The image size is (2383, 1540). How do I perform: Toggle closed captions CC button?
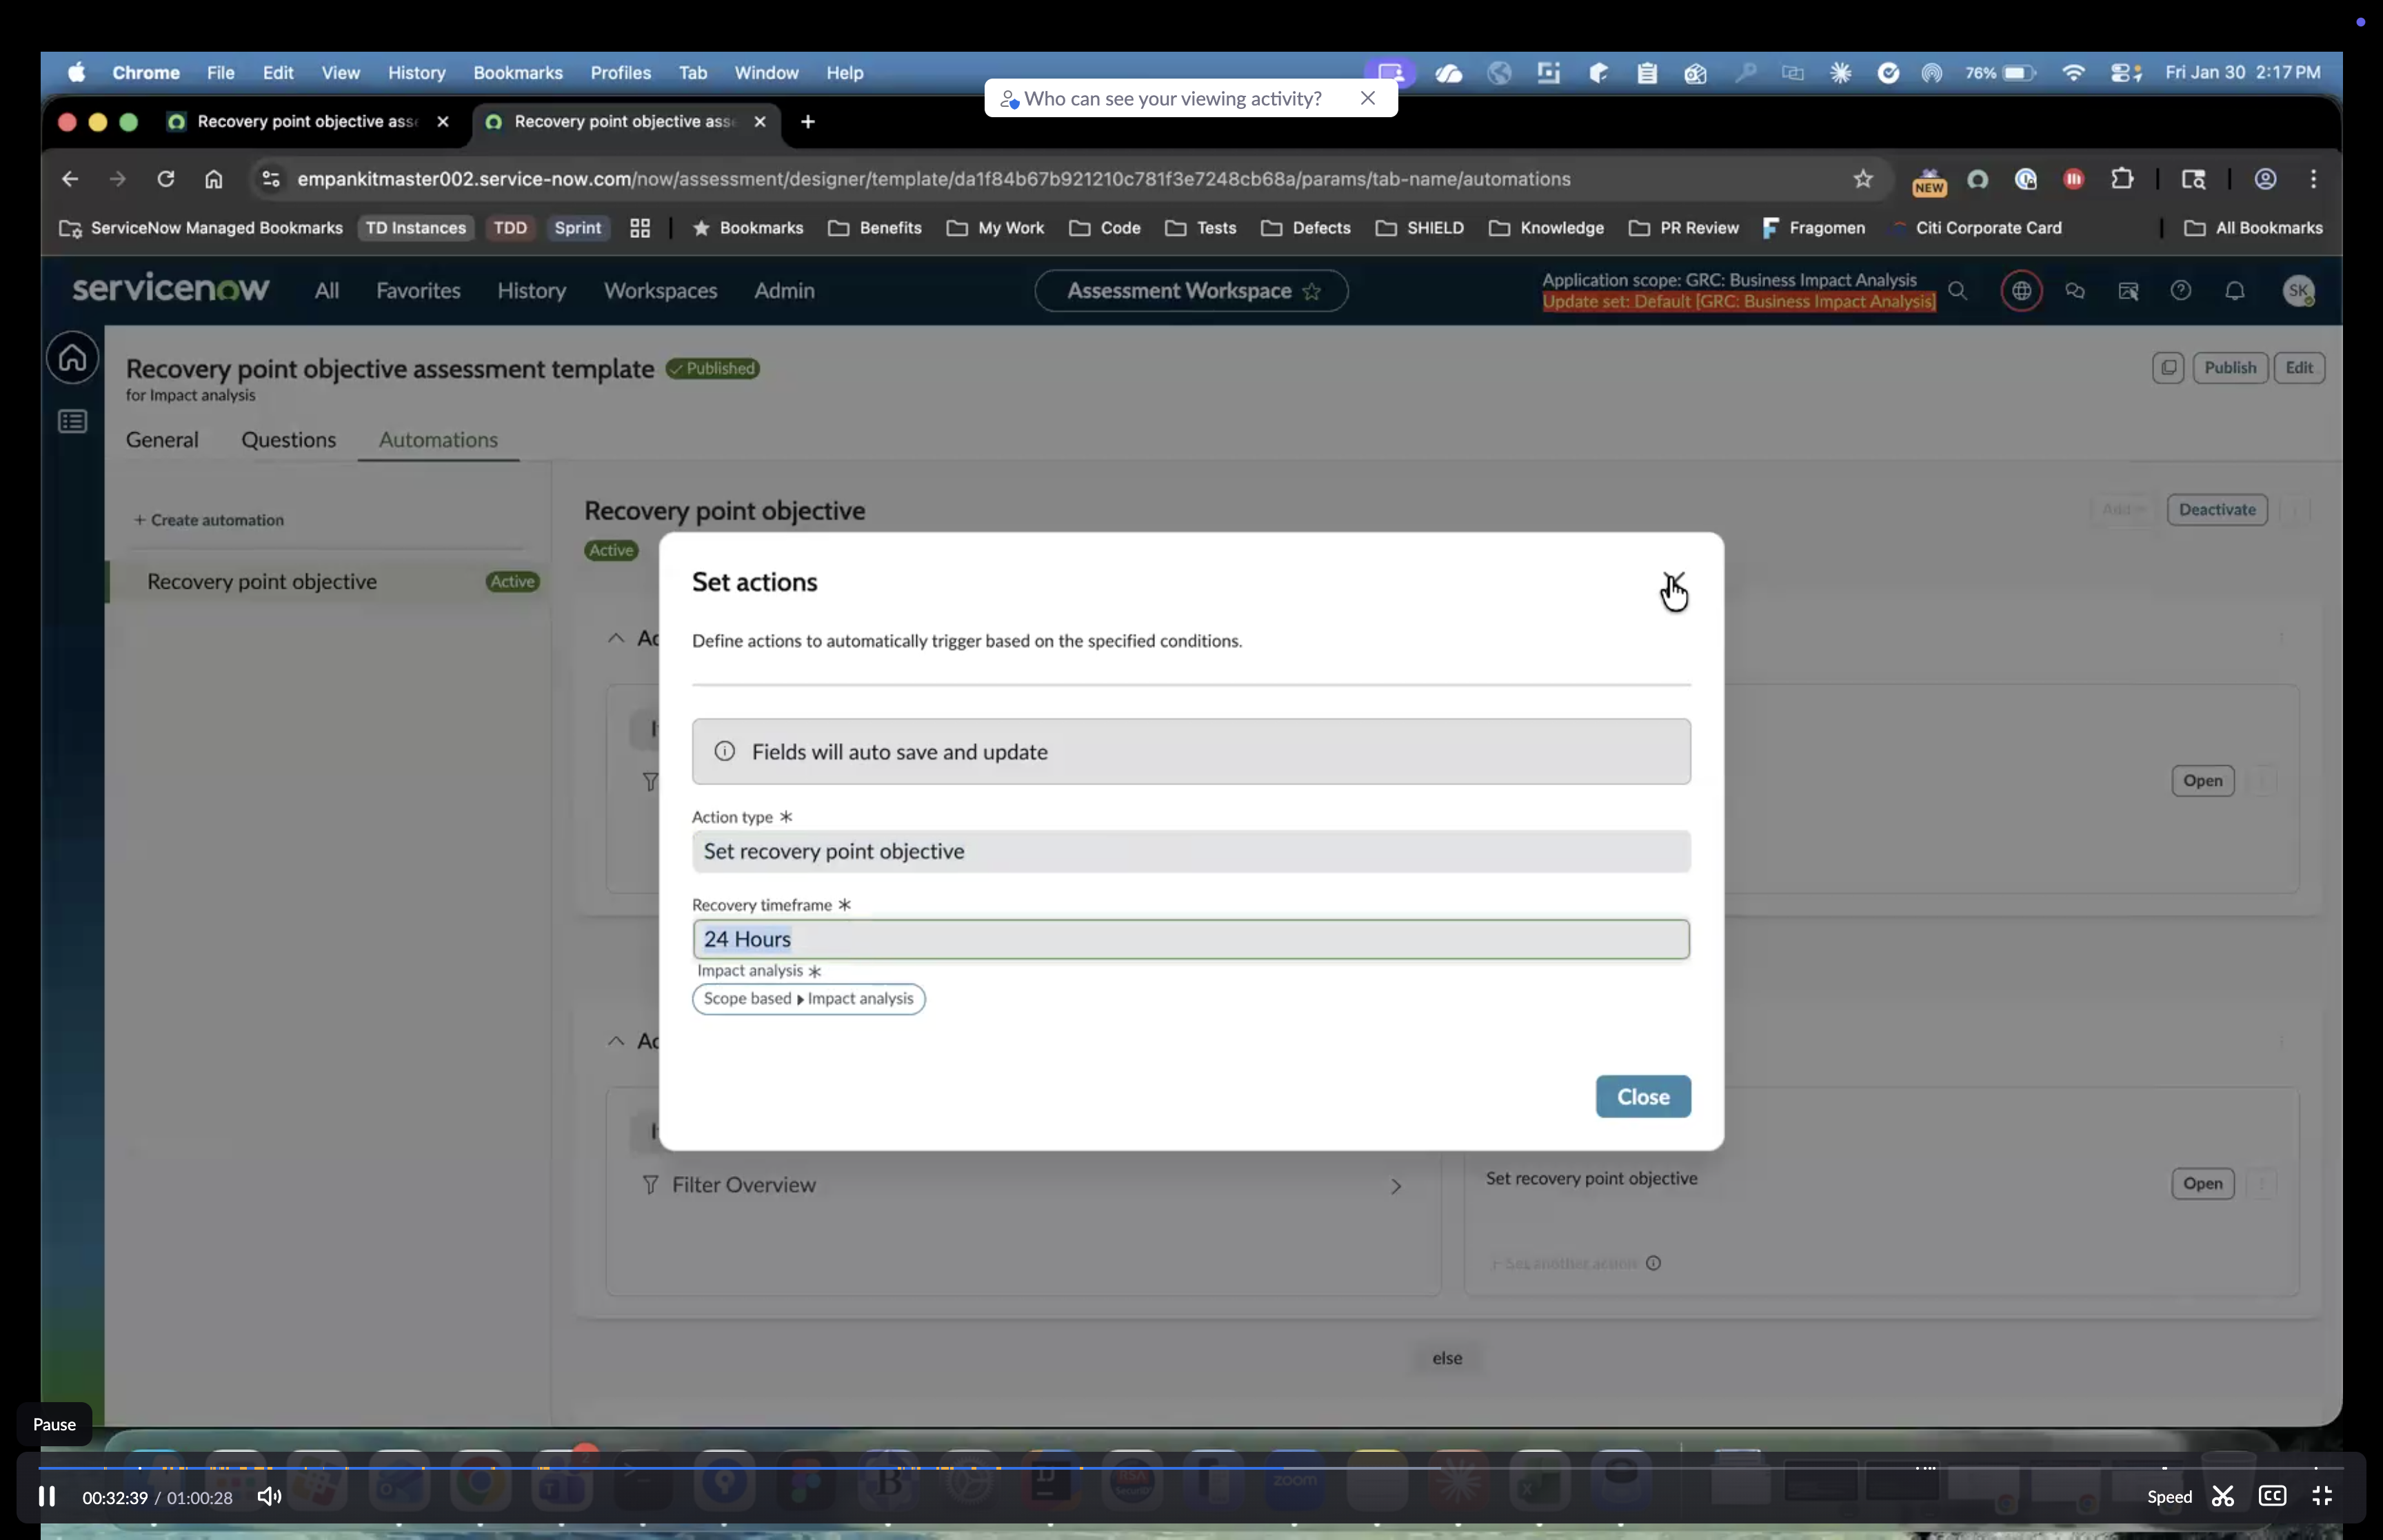point(2271,1496)
